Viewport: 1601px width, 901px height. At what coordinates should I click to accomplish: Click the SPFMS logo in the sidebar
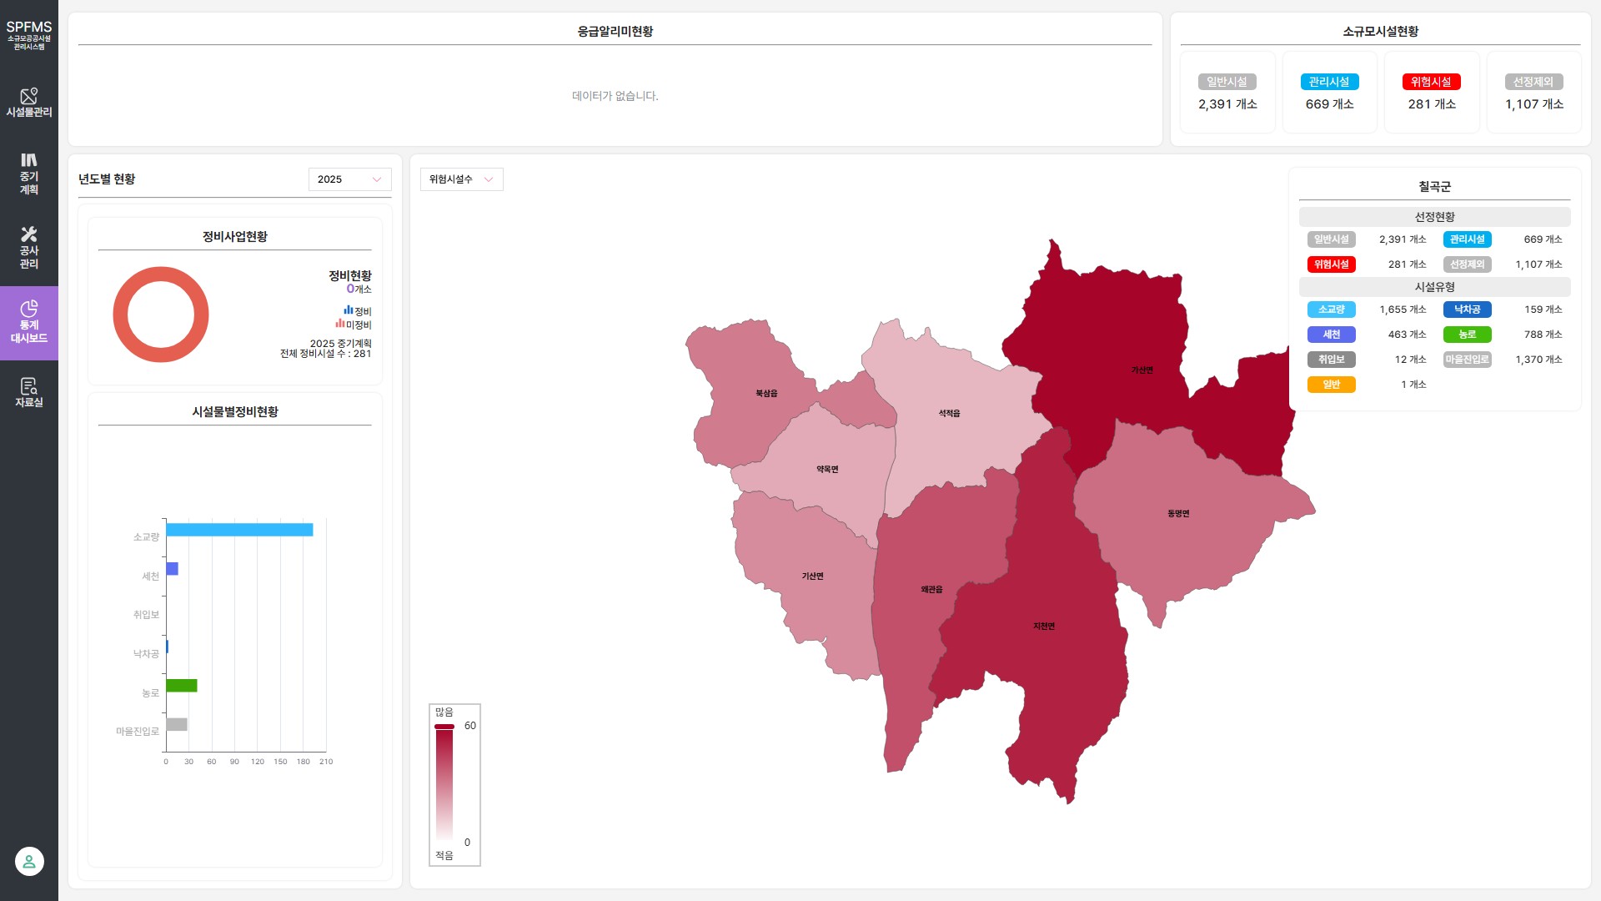(x=29, y=35)
